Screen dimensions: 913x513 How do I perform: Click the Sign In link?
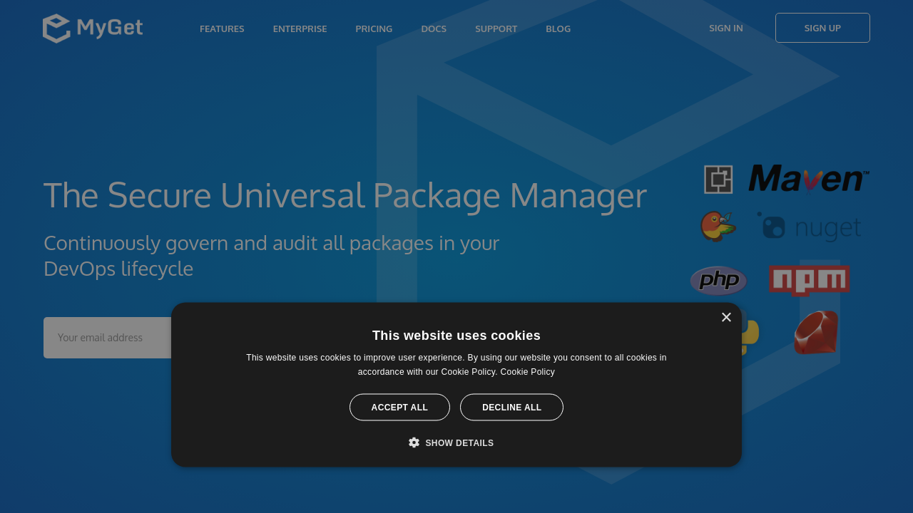(x=725, y=28)
